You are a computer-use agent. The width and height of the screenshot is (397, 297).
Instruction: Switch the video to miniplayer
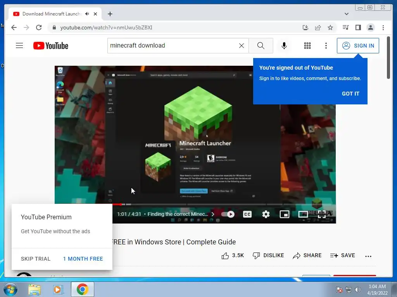[285, 214]
